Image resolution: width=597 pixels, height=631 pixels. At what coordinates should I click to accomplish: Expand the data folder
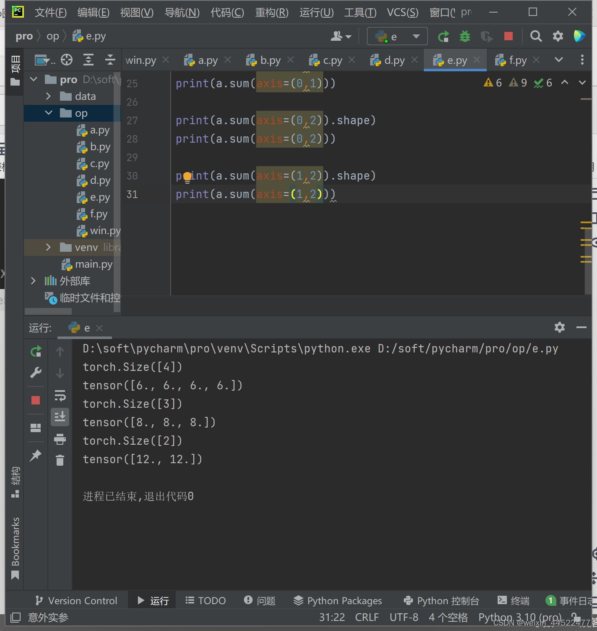click(x=49, y=96)
